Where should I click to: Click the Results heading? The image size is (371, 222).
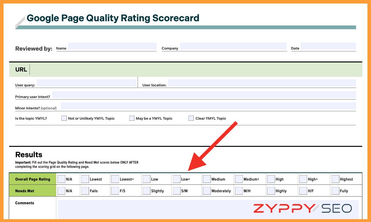(x=29, y=154)
